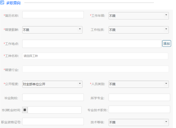
Task: Click the 所学专业 input box
Action: [x=139, y=97]
